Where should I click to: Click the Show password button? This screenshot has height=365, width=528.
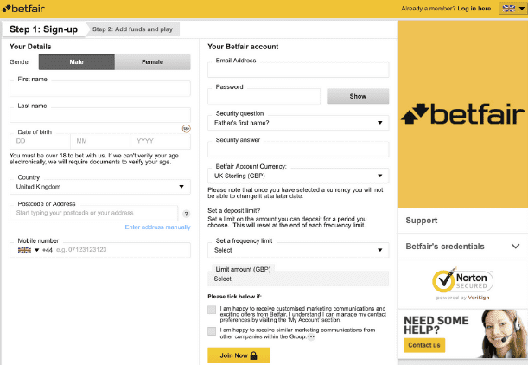(x=358, y=96)
